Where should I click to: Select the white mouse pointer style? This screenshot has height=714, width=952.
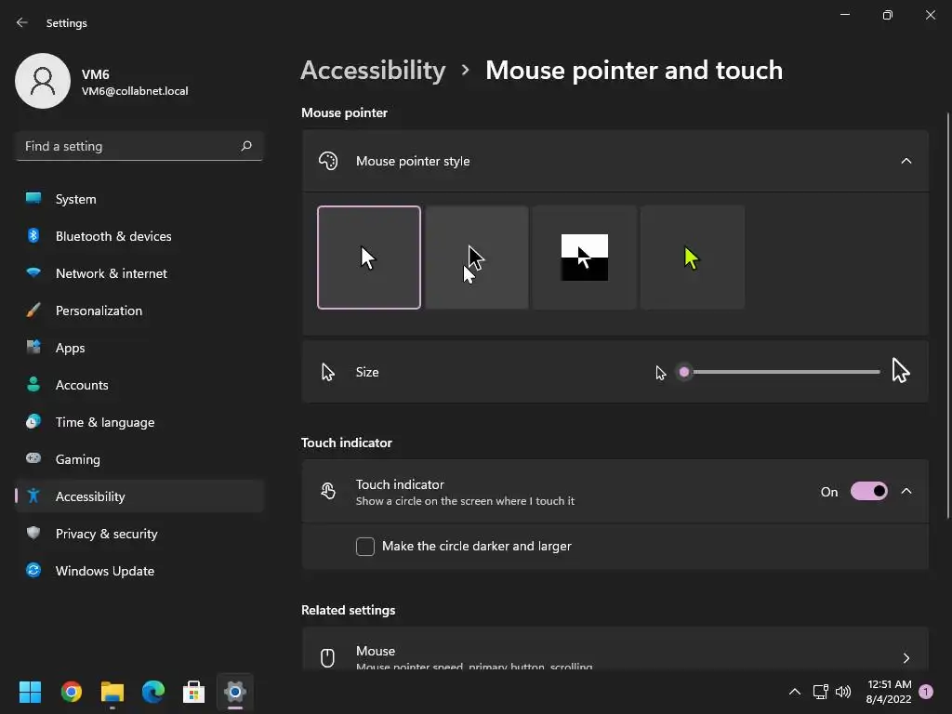pos(368,258)
